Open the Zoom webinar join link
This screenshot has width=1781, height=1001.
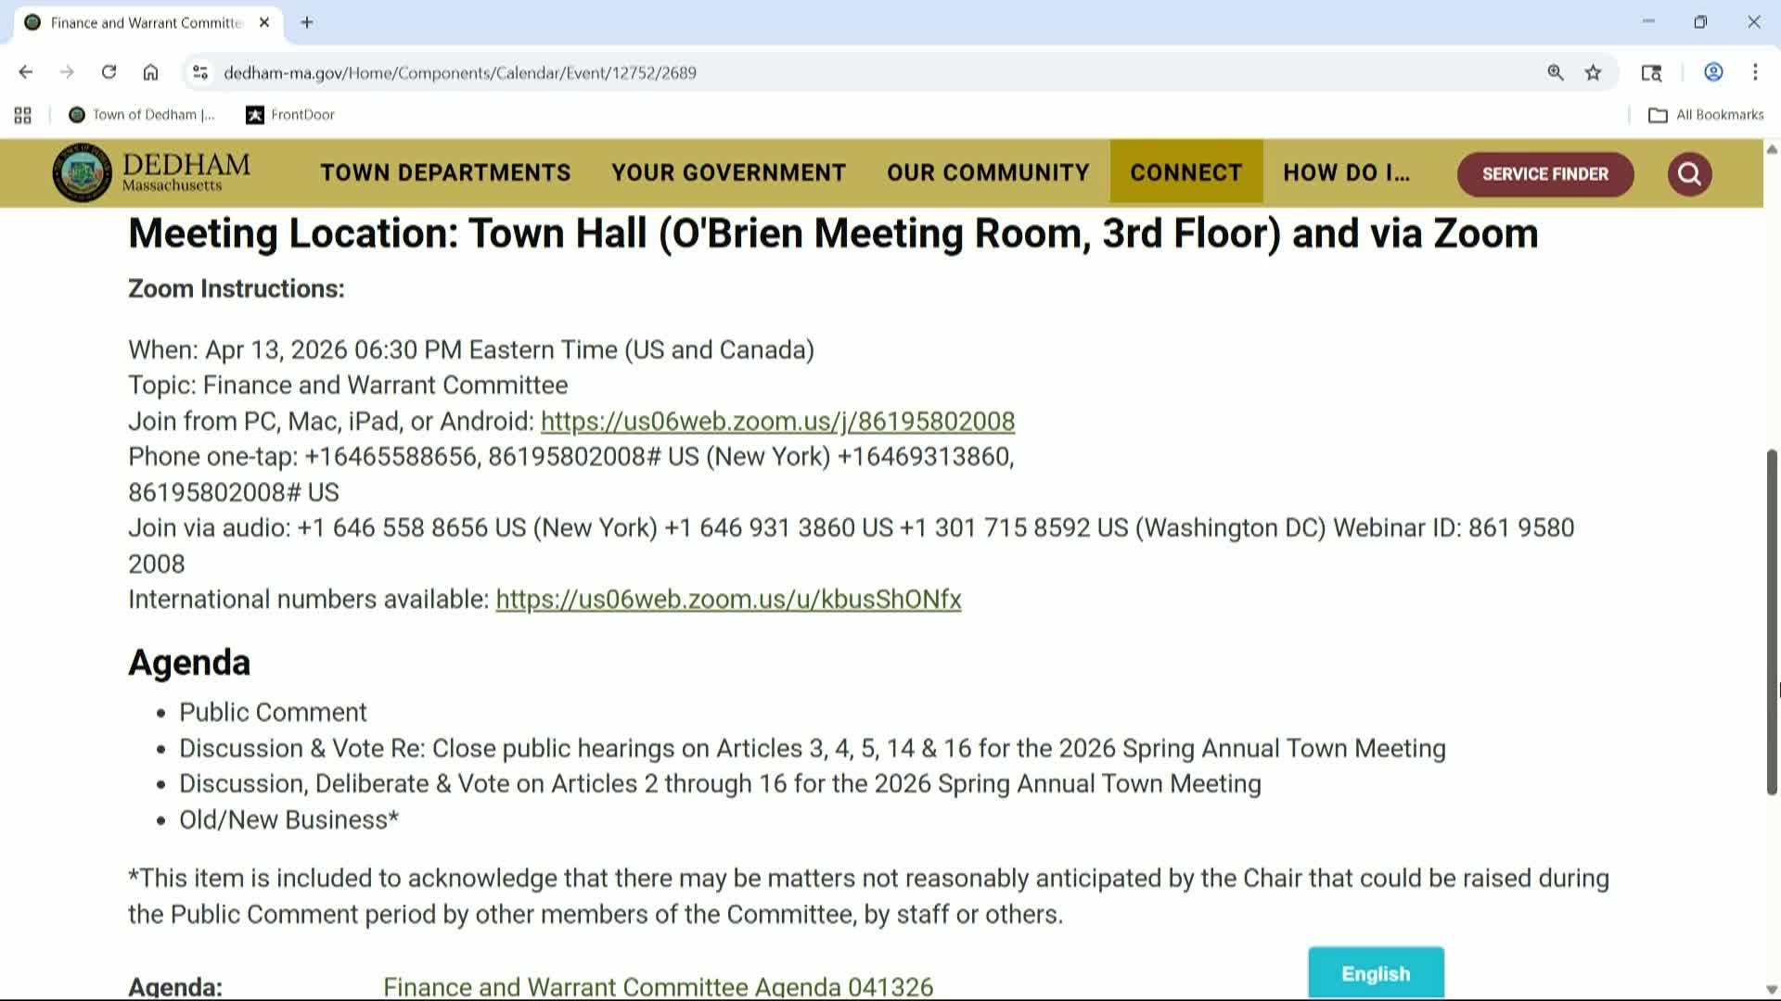click(777, 421)
